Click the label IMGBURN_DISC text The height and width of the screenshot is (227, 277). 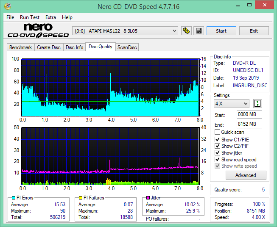(250, 86)
